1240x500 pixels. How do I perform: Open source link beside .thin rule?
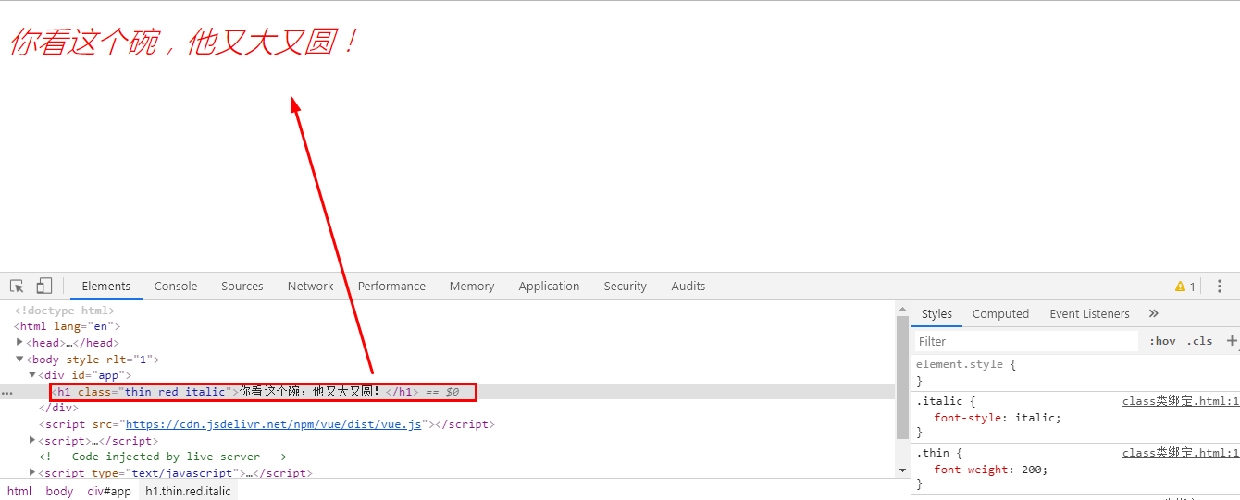click(1180, 453)
